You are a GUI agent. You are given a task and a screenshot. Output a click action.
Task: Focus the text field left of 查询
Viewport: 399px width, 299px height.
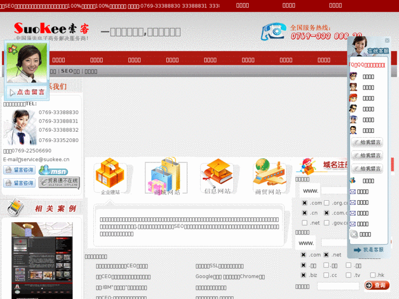pyautogui.click(x=338, y=286)
